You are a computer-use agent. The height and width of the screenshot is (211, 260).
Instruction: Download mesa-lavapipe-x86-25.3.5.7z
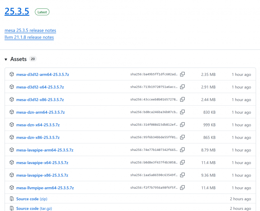42,175
